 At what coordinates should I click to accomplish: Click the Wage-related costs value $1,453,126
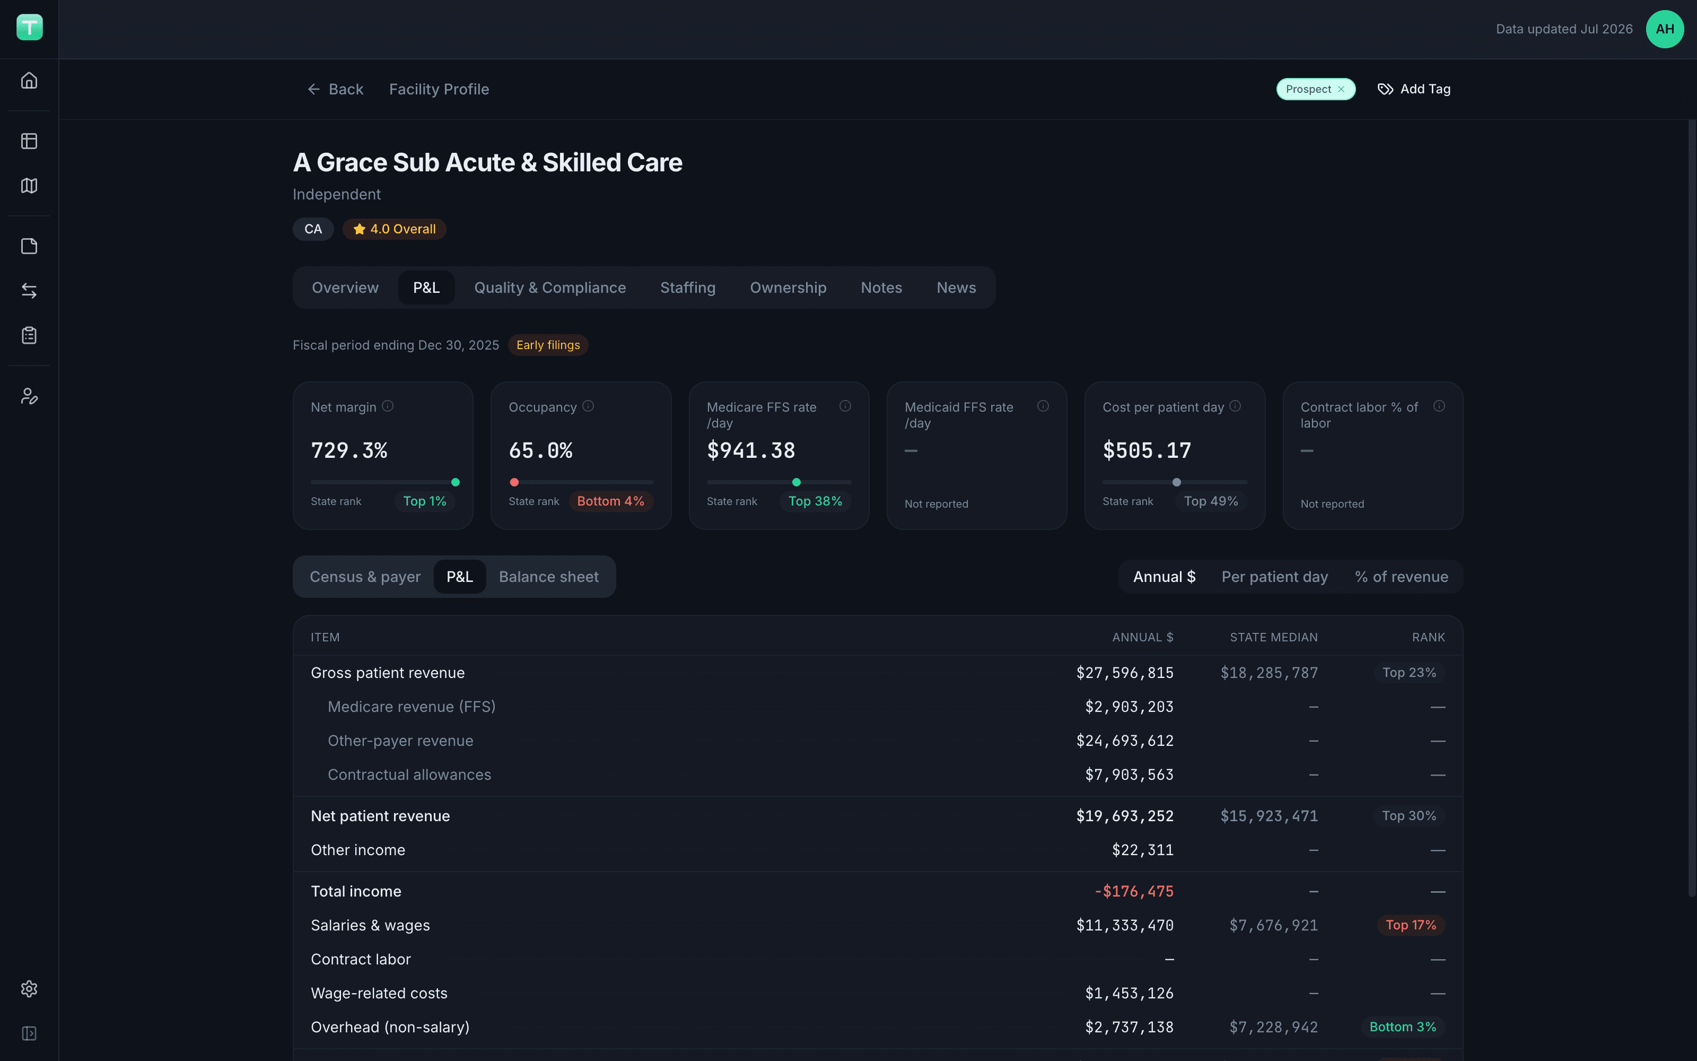click(1129, 993)
